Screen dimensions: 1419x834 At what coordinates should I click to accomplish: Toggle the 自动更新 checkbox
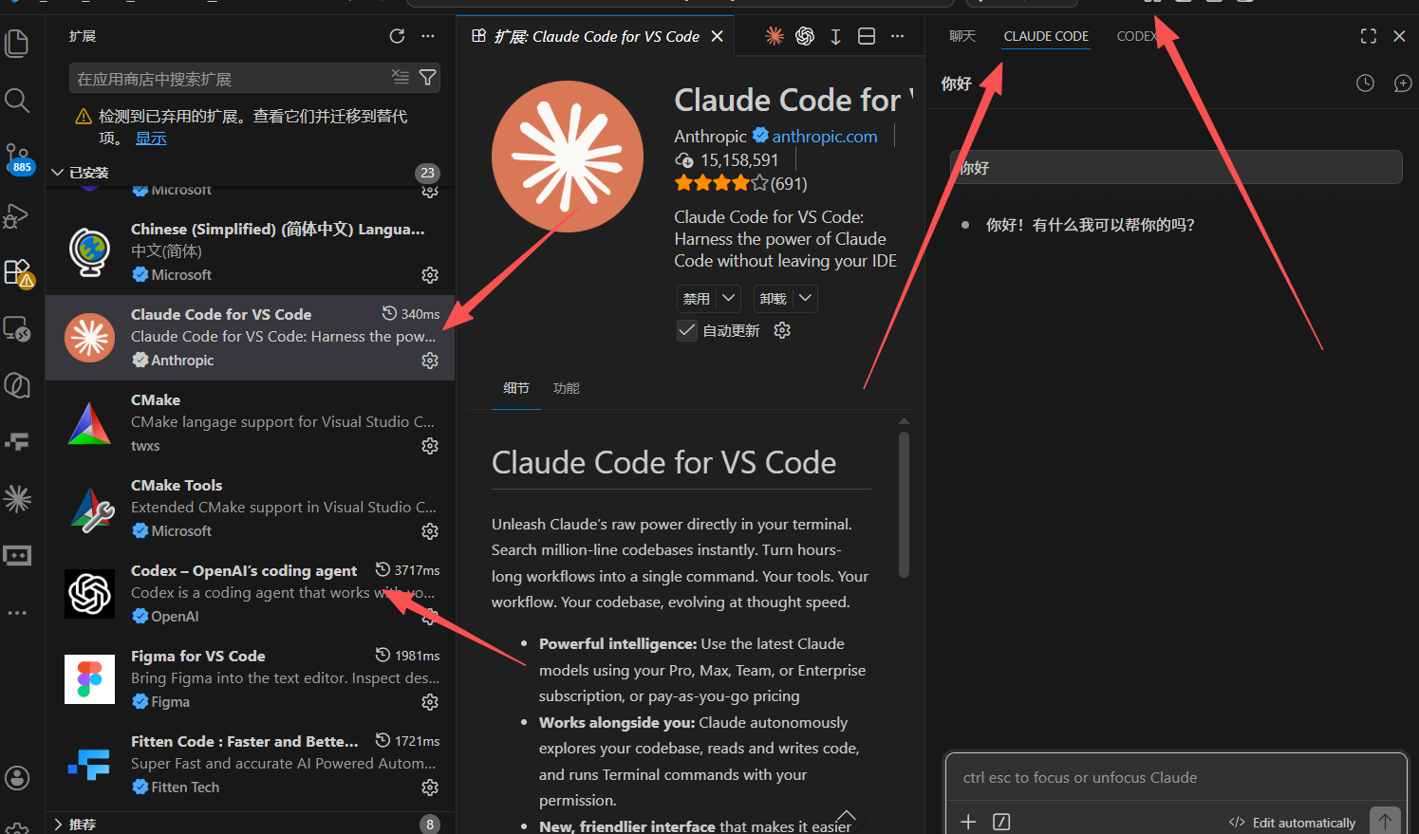(687, 330)
